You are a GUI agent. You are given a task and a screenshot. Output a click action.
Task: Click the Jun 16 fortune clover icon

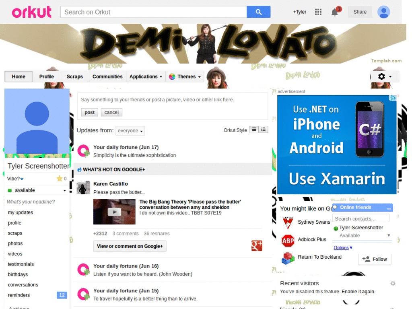(x=84, y=270)
